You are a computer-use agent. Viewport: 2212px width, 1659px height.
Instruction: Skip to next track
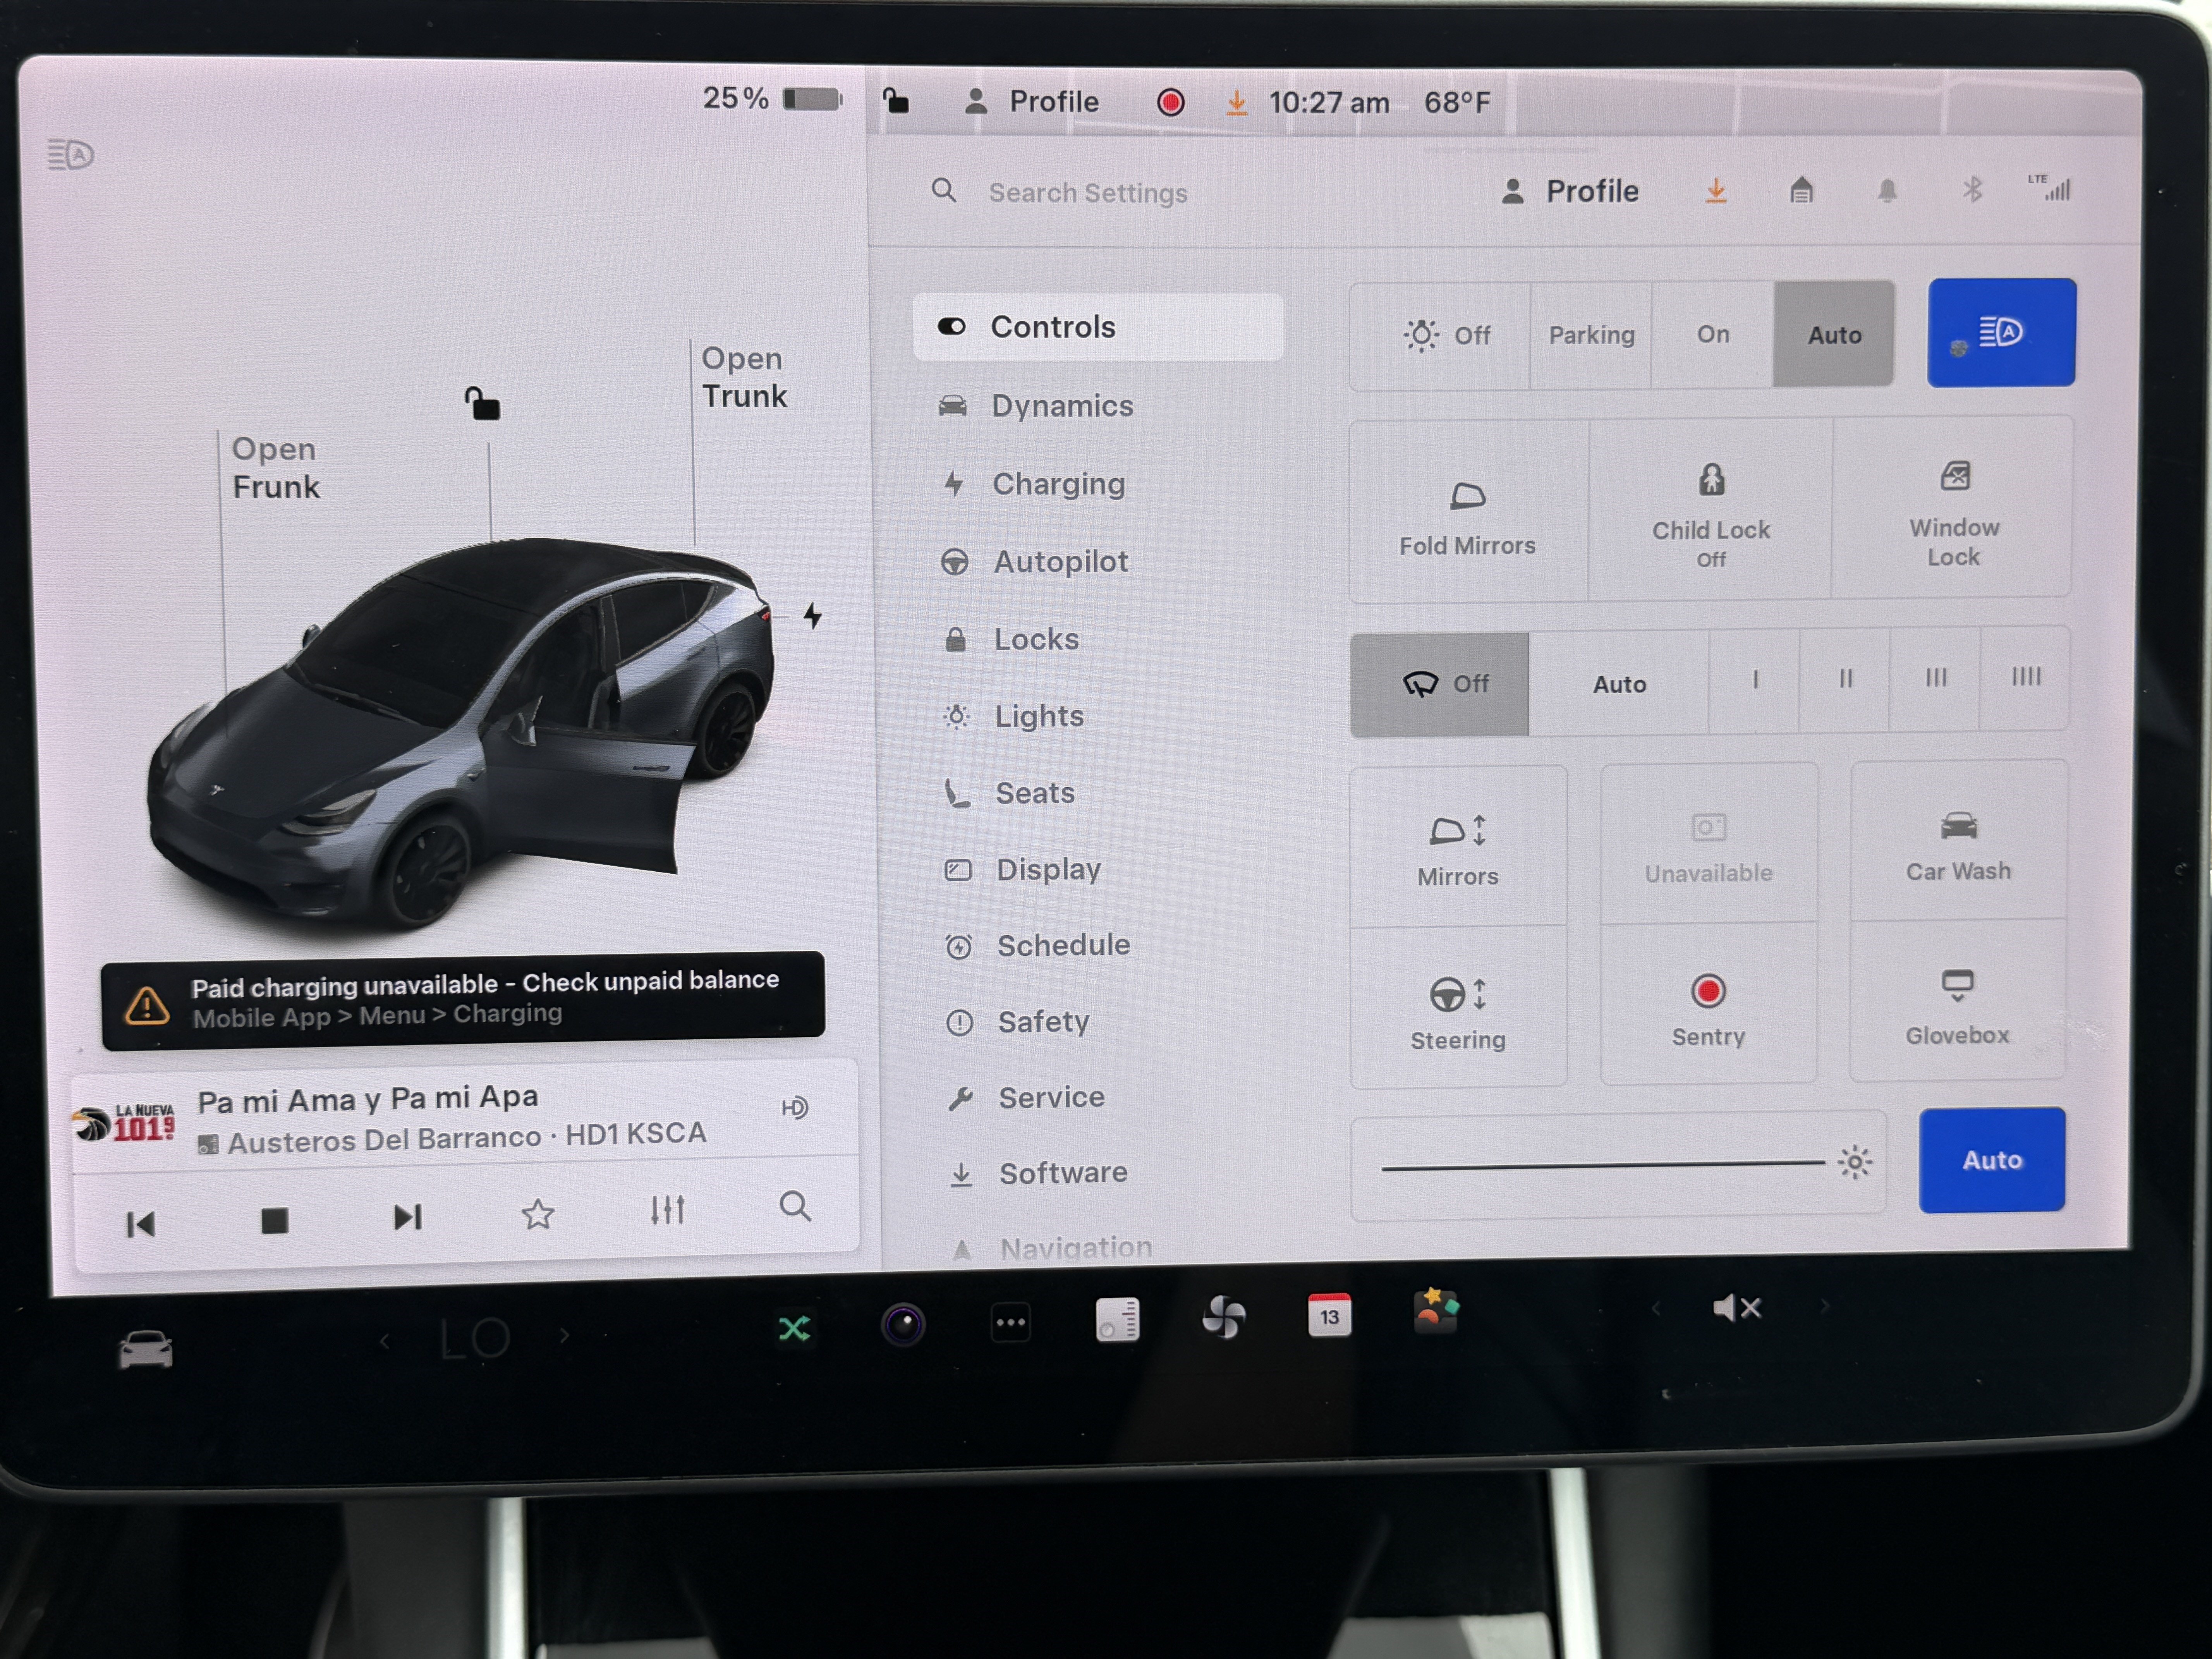click(408, 1217)
